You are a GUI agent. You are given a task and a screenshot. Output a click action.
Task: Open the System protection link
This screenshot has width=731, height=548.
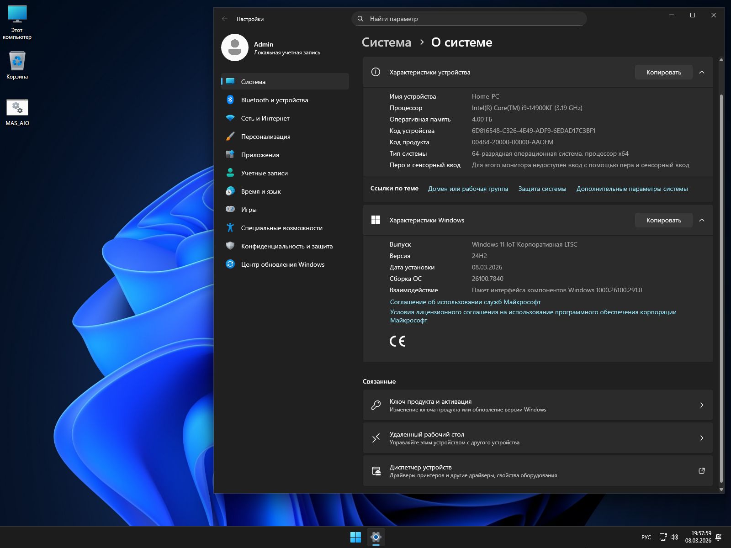click(542, 189)
